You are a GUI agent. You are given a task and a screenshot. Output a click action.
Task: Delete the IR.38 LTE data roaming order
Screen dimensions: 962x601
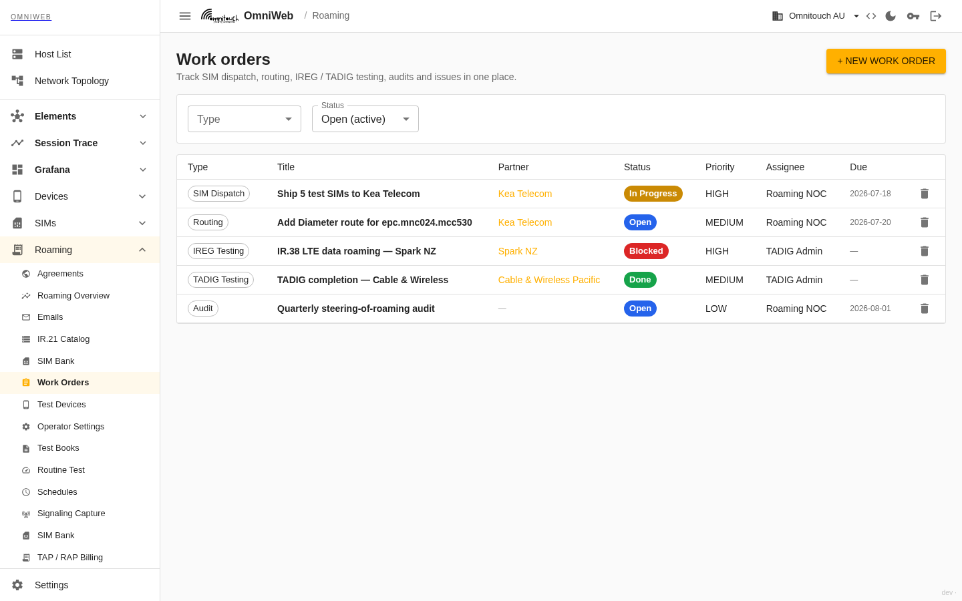pos(925,251)
